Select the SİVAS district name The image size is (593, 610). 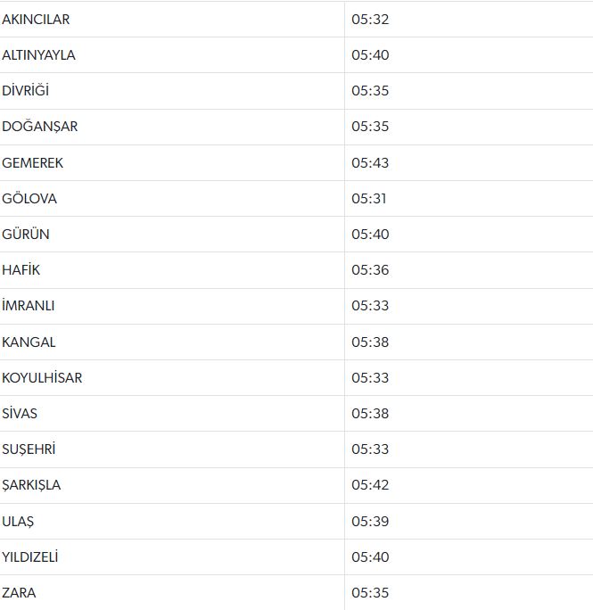(x=20, y=414)
